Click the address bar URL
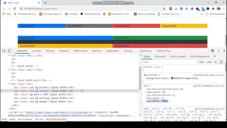The width and height of the screenshot is (227, 128). (x=40, y=9)
